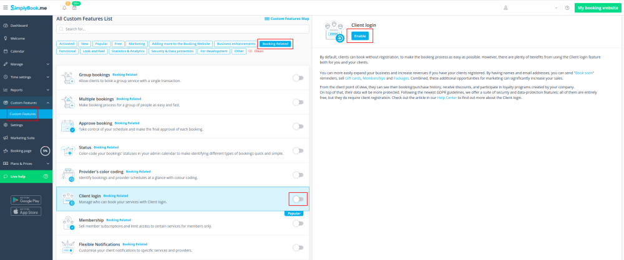The image size is (624, 260).
Task: Select the Marketing filter tag
Action: tap(137, 44)
